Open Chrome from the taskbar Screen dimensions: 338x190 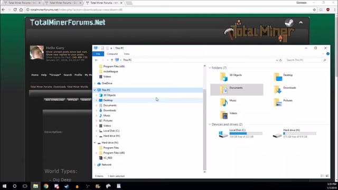46,186
